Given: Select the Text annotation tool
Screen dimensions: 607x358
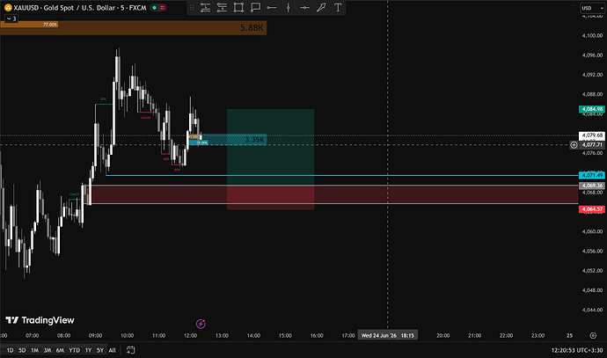Looking at the screenshot, I should click(x=338, y=7).
